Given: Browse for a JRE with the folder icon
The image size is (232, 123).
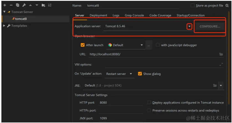Looking at the screenshot, I should point(215,85).
